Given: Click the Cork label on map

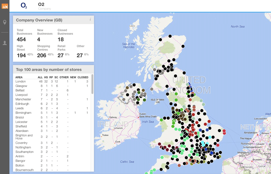Looking at the screenshot, I should click(x=118, y=142).
